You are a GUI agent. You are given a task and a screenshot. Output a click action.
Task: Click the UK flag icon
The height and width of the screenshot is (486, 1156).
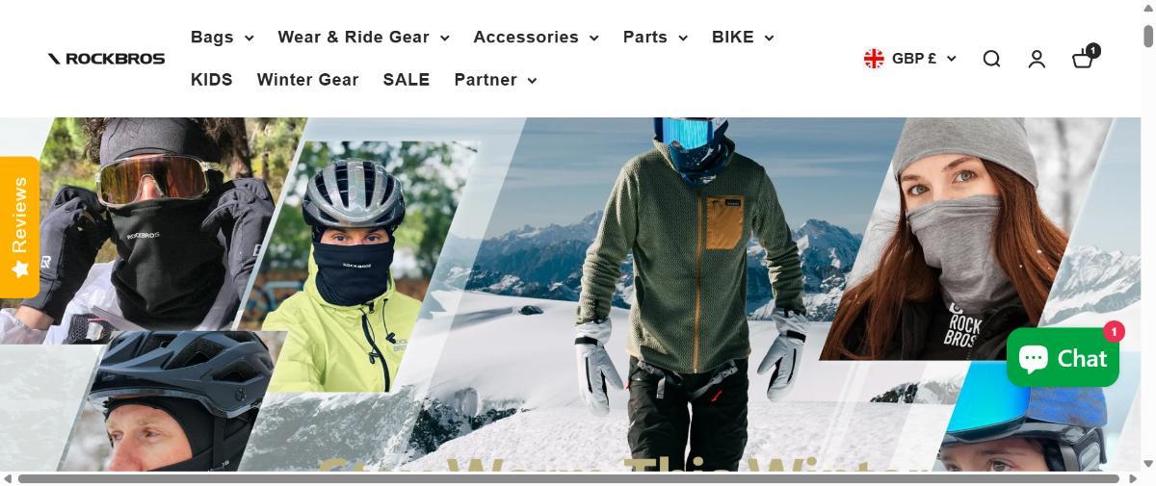click(x=874, y=59)
